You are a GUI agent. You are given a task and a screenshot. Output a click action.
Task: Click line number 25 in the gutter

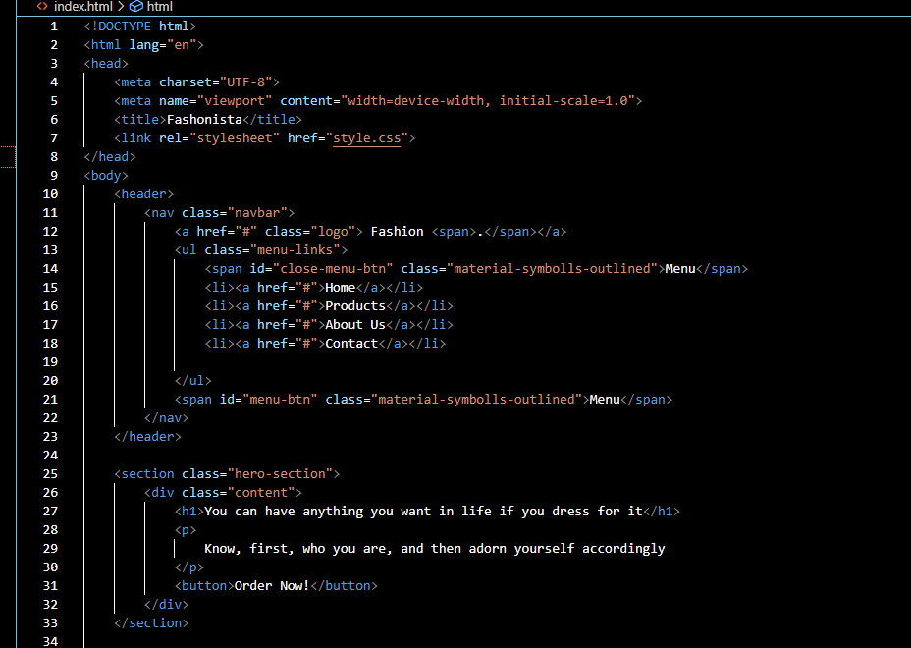pyautogui.click(x=50, y=474)
